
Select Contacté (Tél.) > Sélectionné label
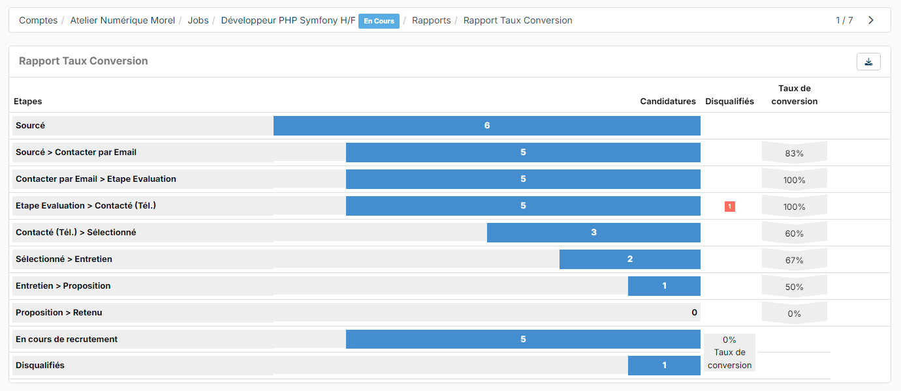(76, 233)
